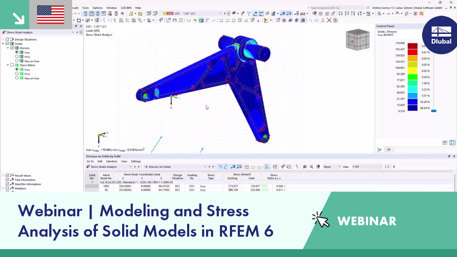
Task: Click the filter funnel icon in table toolbar
Action: tap(283, 167)
